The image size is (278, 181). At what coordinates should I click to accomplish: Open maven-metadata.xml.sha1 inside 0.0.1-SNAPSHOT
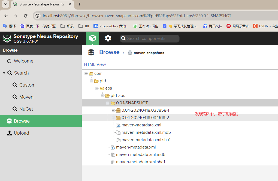pos(146,140)
